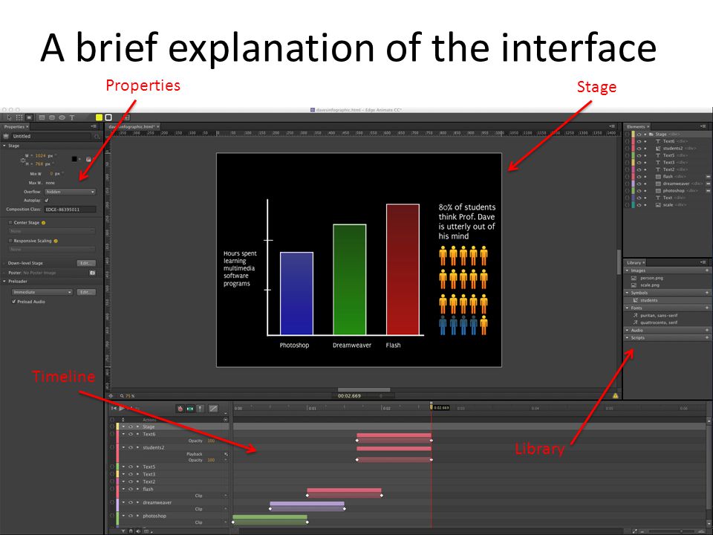Switch to the Properties panel tab
Screen dimensions: 713x535
click(x=15, y=127)
